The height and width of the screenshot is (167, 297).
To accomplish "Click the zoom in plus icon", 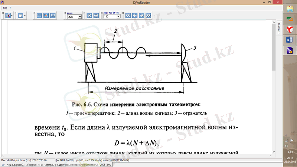I will tap(89, 16).
